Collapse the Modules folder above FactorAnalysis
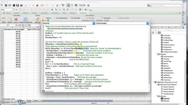The height and width of the screenshot is (105, 188). [x=157, y=54]
